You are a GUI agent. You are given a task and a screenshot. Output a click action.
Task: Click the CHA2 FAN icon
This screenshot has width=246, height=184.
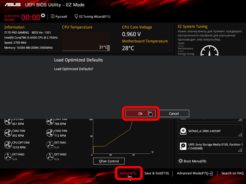click(8, 133)
